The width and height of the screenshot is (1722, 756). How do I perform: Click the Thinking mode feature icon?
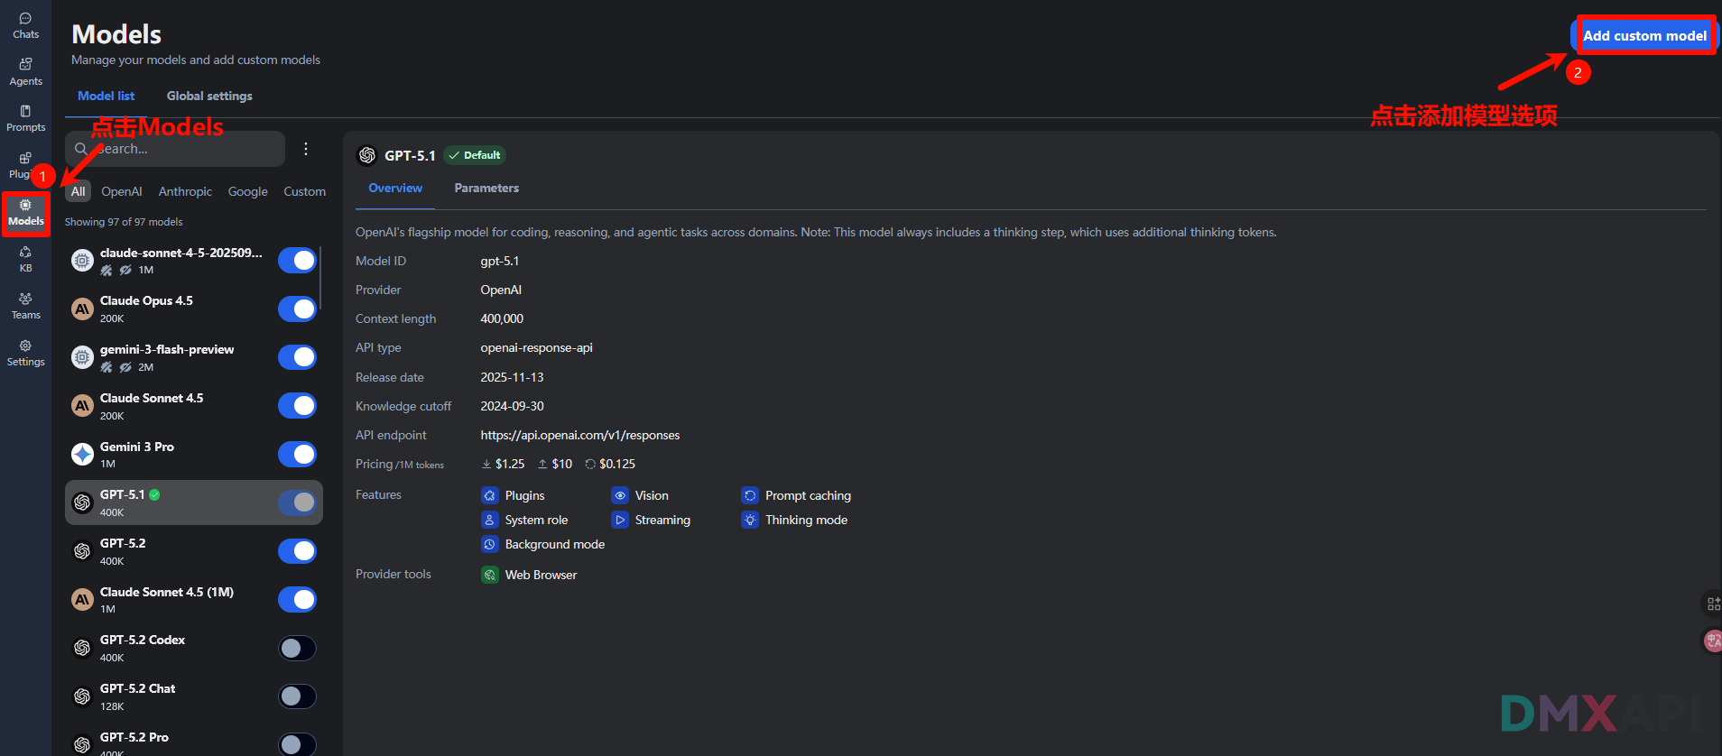click(750, 520)
